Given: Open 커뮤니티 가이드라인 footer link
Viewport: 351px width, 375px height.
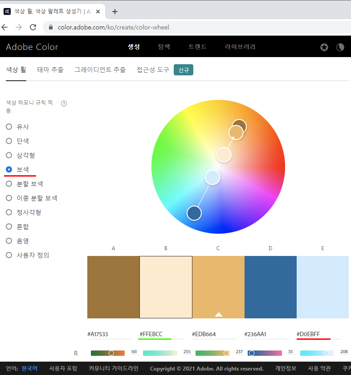Looking at the screenshot, I should (x=114, y=368).
